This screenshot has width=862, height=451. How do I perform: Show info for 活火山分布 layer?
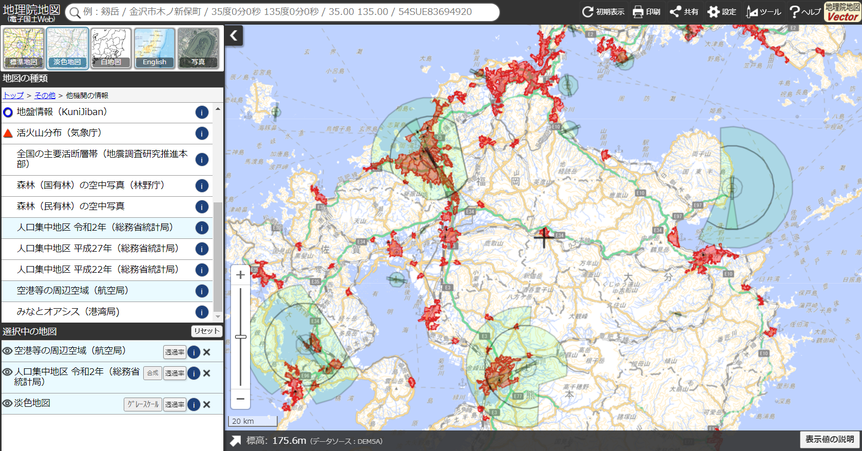202,134
